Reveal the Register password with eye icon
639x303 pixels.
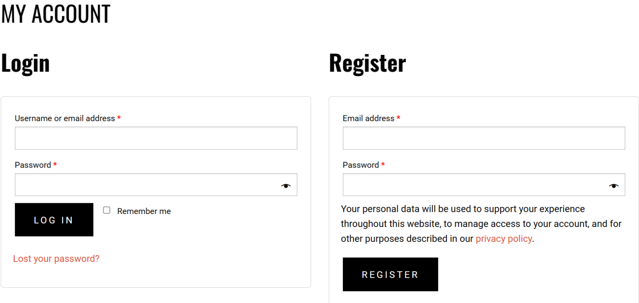614,186
